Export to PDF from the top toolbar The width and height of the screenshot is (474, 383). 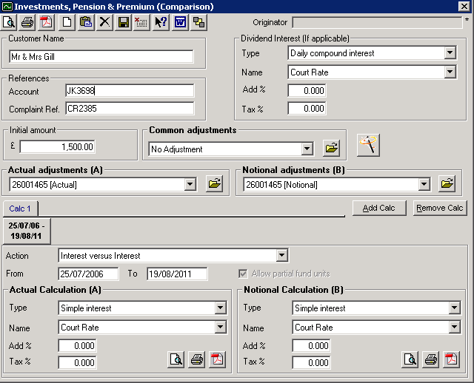[x=46, y=22]
